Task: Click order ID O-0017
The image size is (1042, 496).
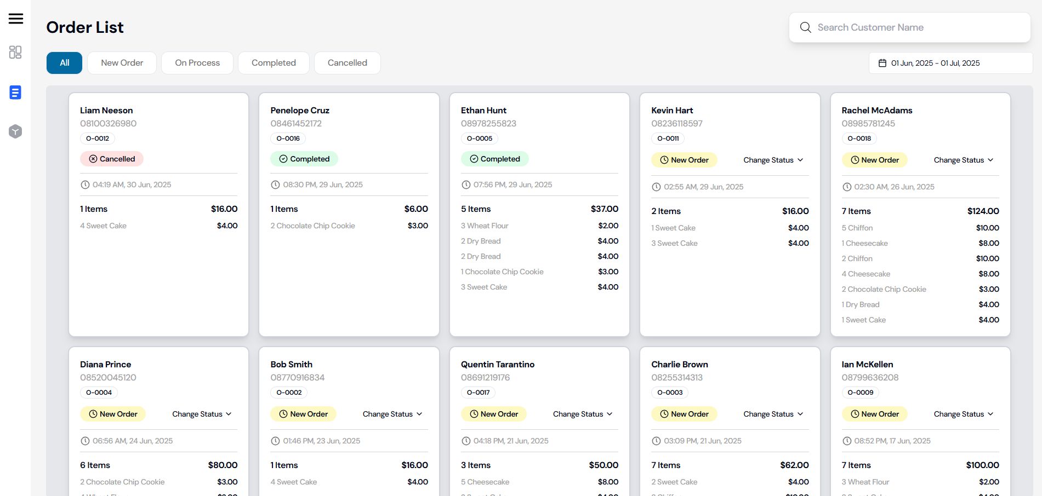Action: point(478,393)
